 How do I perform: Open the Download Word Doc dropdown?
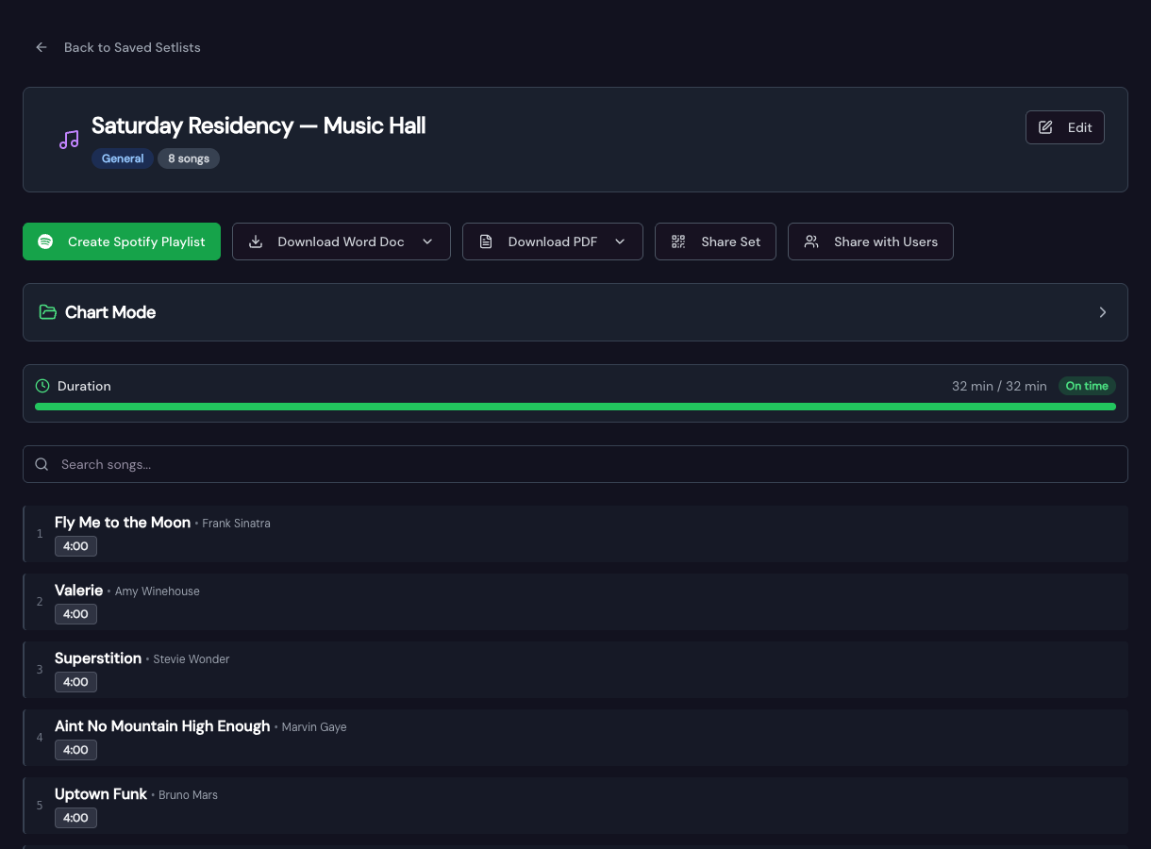342,241
